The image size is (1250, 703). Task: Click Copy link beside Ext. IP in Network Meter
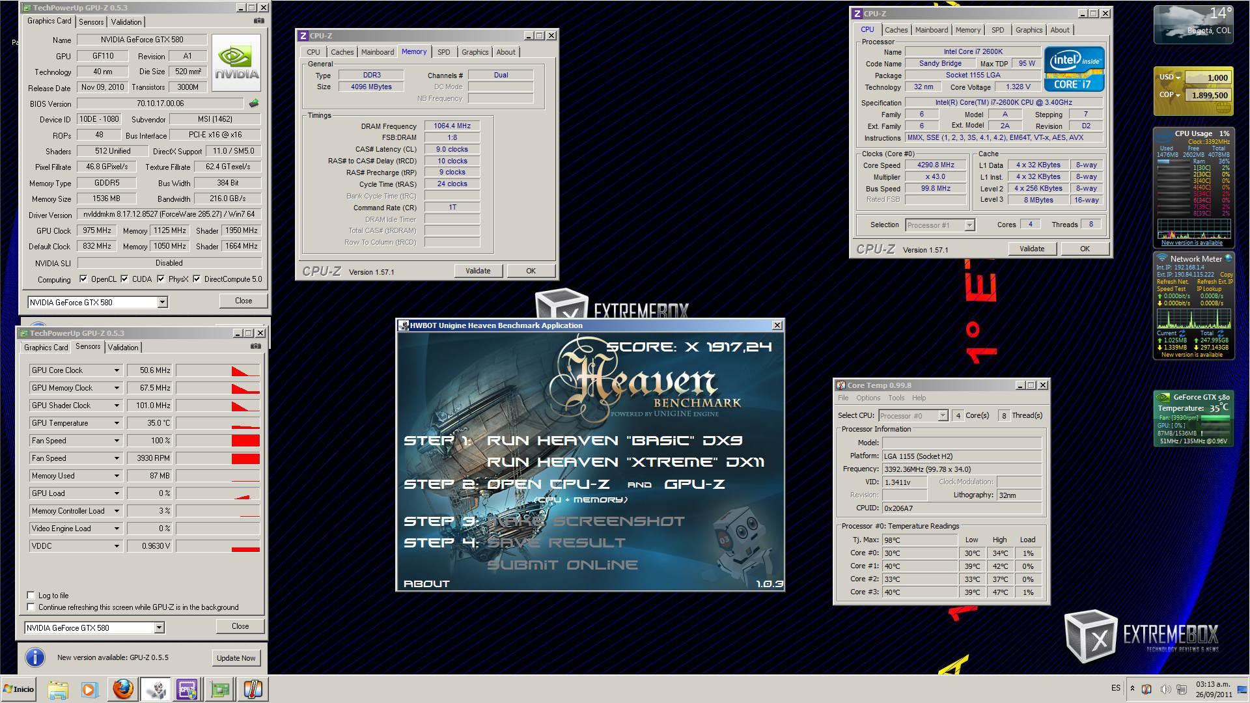(1226, 275)
